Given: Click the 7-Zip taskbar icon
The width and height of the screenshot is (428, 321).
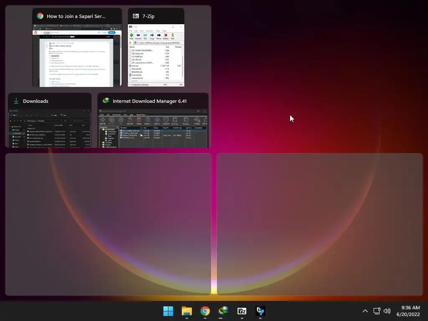Looking at the screenshot, I should click(242, 311).
